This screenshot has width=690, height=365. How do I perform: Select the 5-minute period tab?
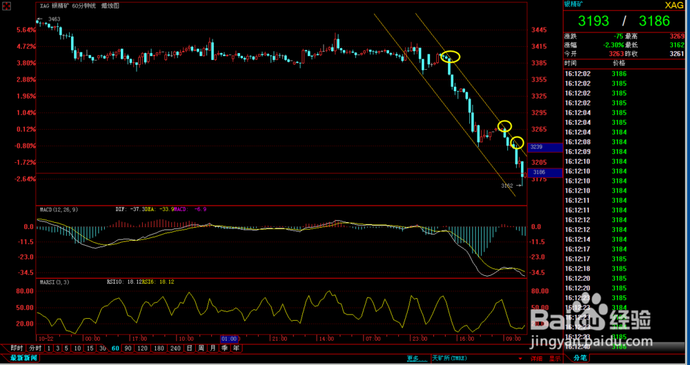click(x=66, y=348)
